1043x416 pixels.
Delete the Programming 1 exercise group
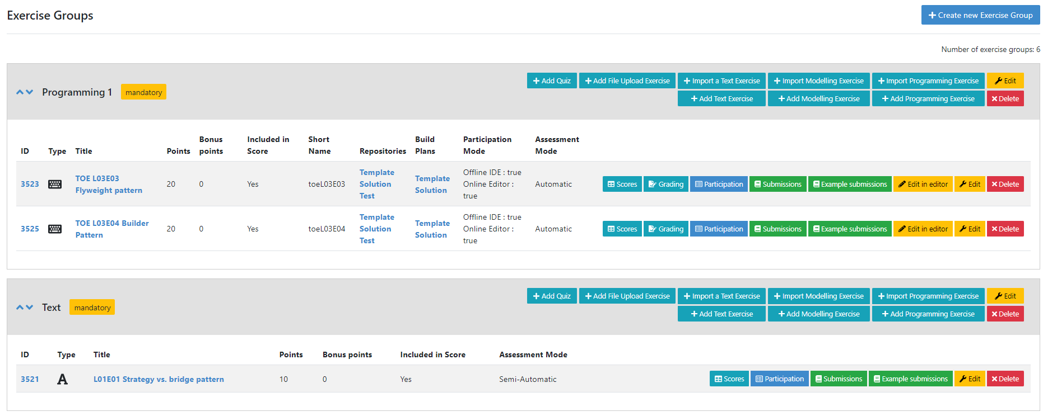(x=1005, y=98)
